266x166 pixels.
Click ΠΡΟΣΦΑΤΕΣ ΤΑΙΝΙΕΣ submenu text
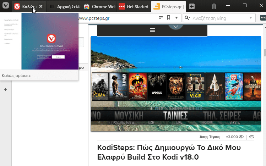pos(123,122)
